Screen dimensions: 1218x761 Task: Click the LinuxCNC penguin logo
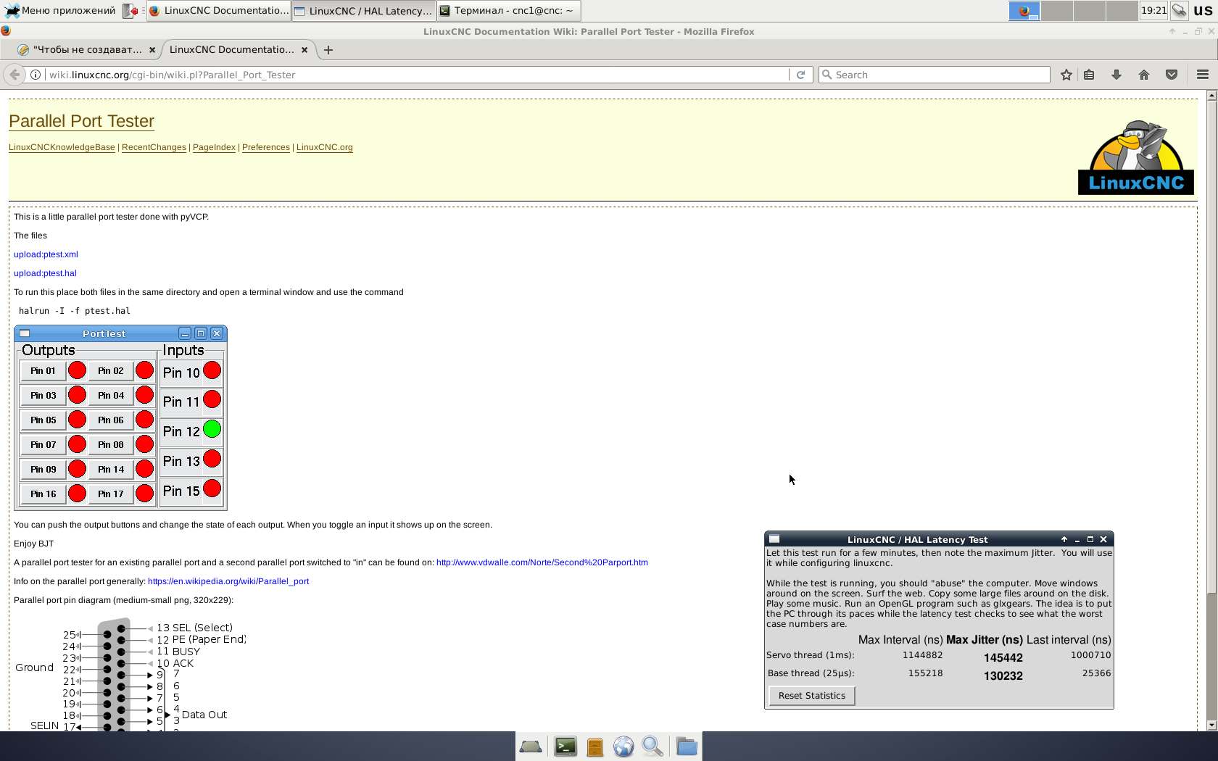point(1135,157)
